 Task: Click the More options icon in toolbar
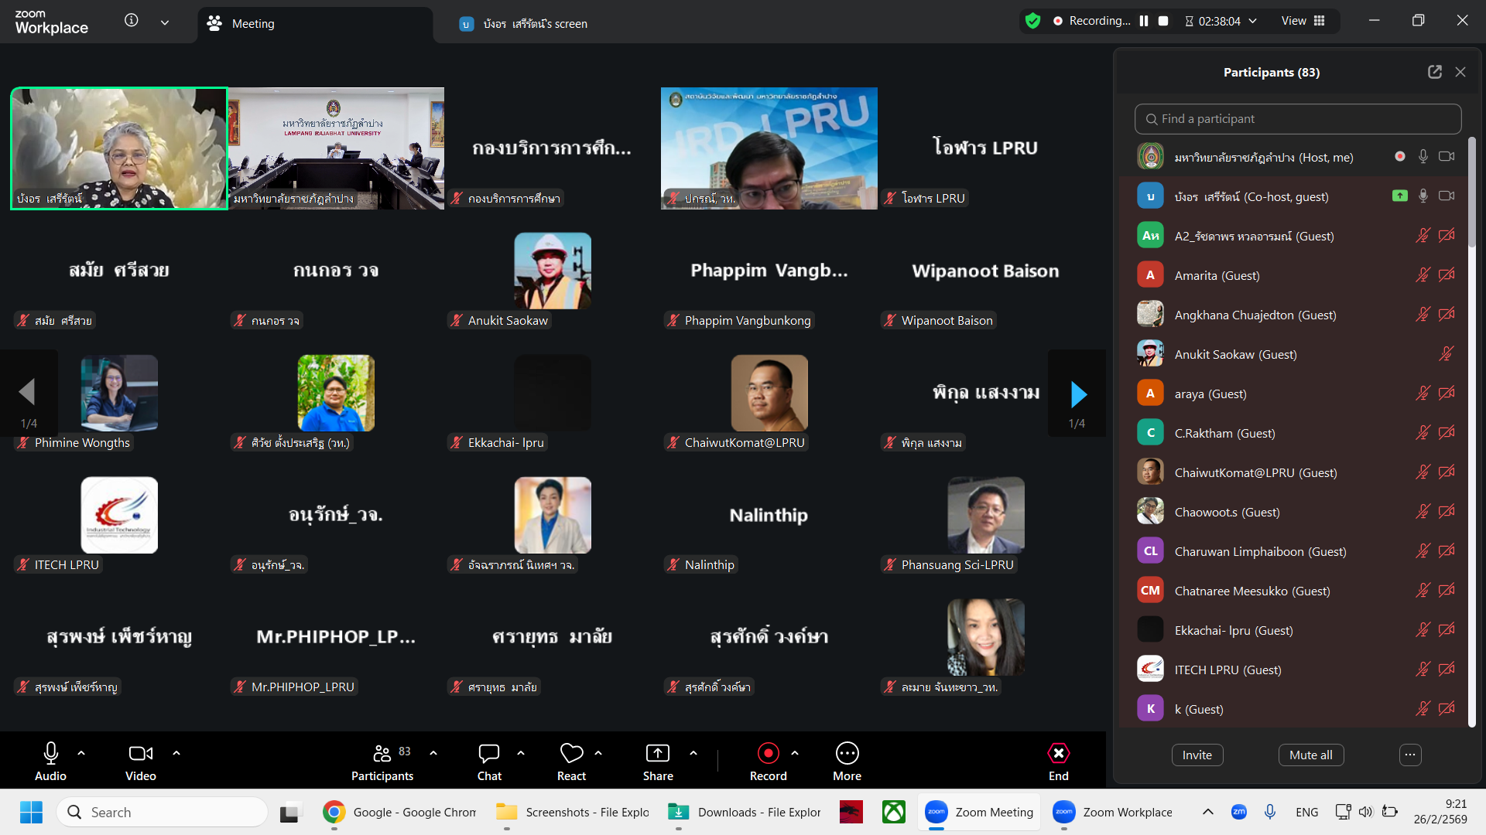(847, 754)
